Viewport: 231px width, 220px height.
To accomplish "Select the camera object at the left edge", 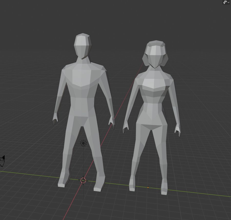I will [x=2, y=161].
